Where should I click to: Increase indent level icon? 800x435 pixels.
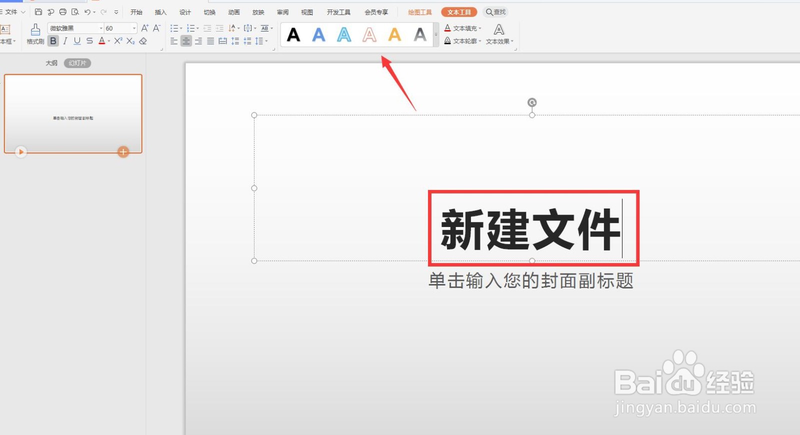[219, 28]
